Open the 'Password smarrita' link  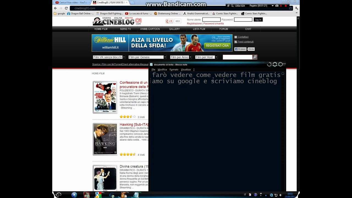pos(213,24)
